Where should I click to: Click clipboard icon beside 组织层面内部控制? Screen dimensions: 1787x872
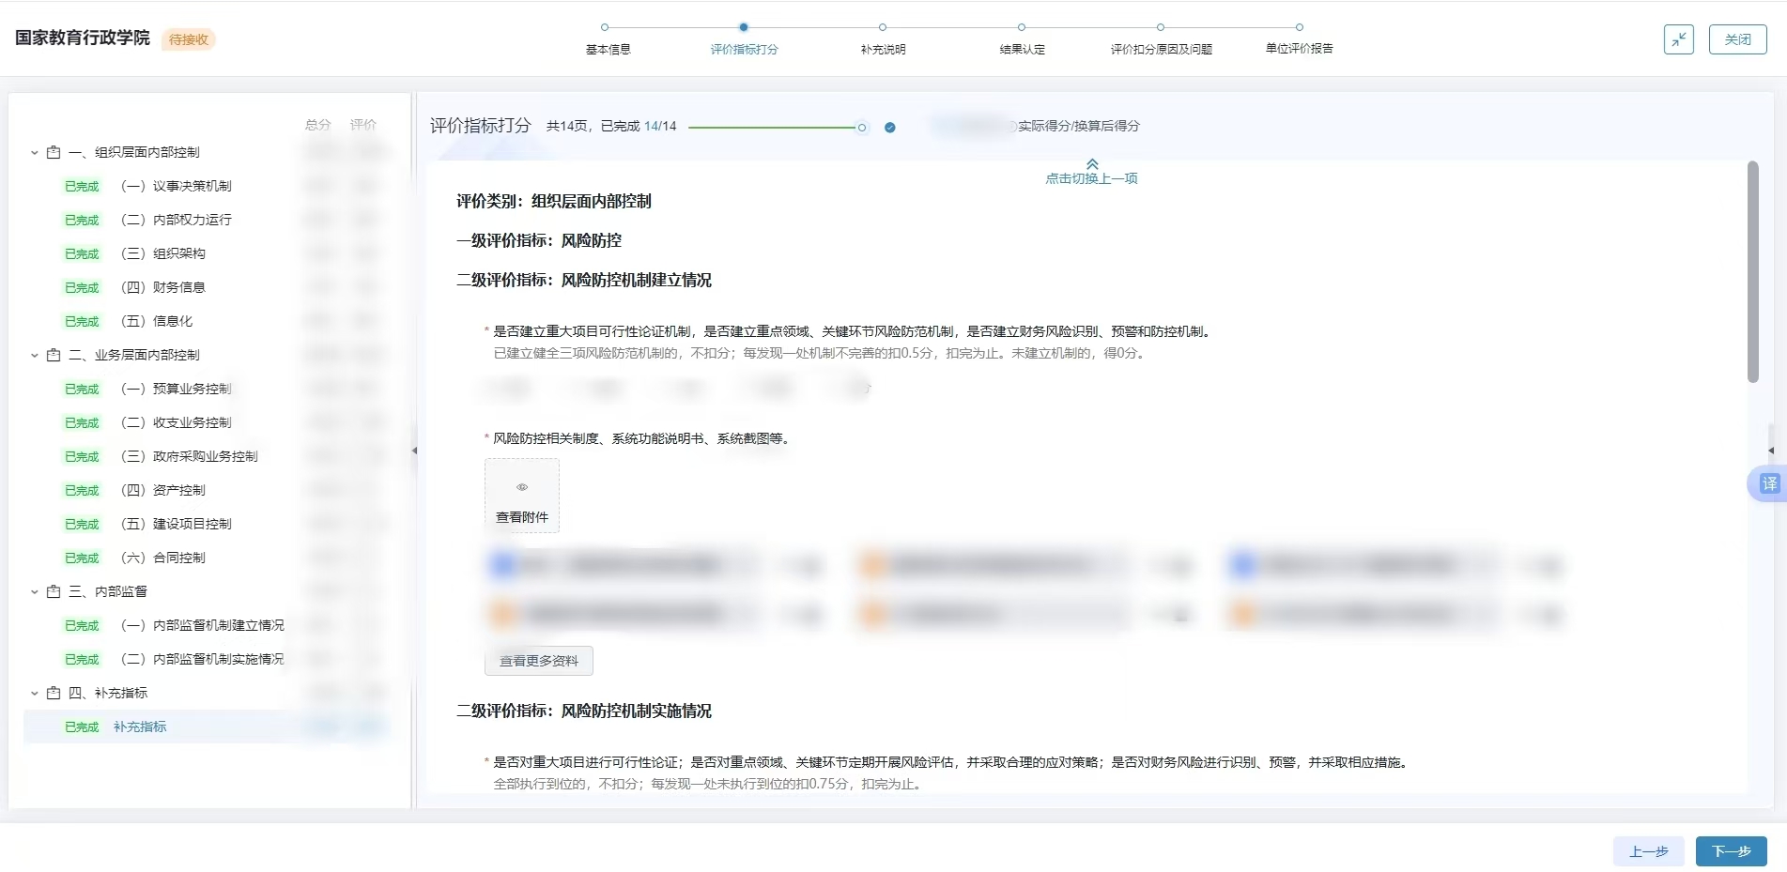pyautogui.click(x=54, y=152)
